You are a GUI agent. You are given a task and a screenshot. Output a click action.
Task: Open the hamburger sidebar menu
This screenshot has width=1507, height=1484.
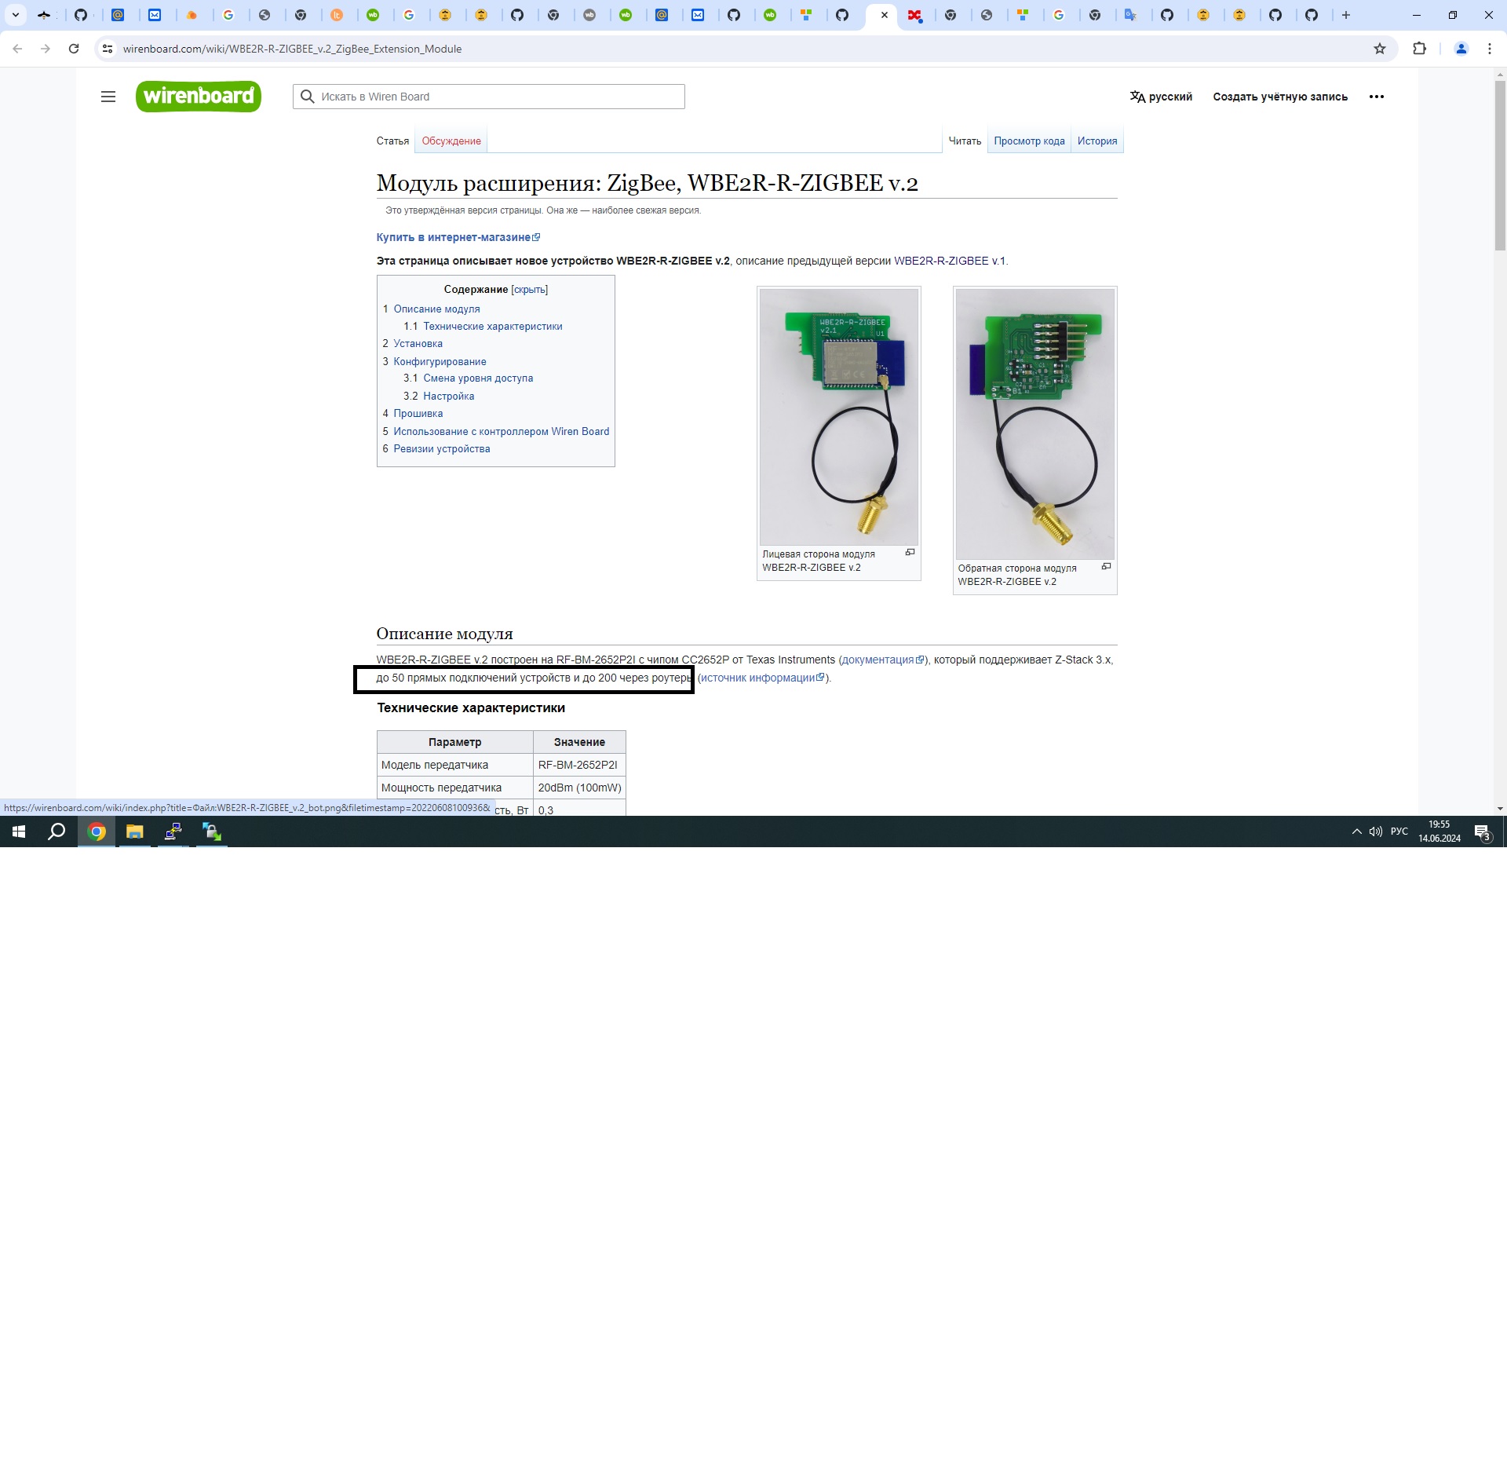[108, 97]
